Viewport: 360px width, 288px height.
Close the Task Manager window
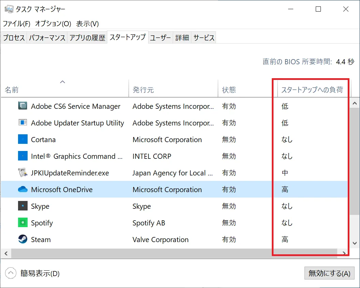pyautogui.click(x=346, y=9)
